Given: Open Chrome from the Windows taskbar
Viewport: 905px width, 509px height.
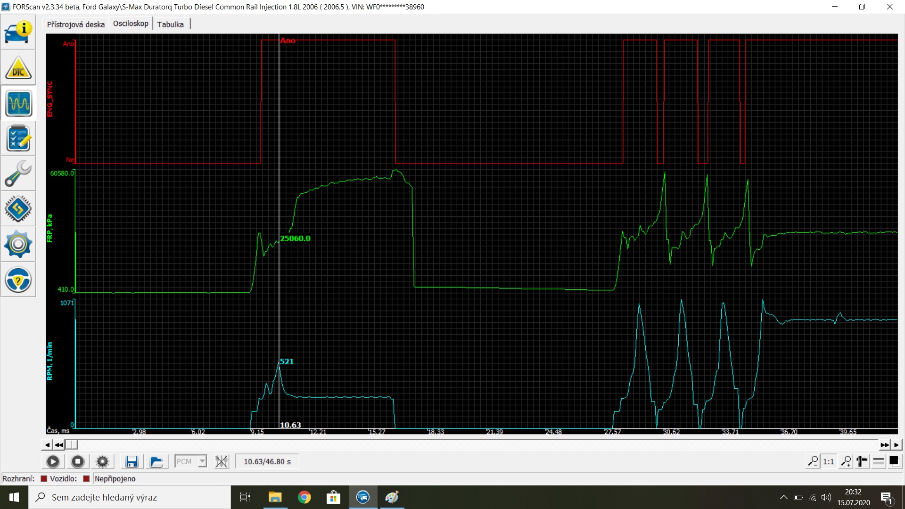Looking at the screenshot, I should [304, 497].
